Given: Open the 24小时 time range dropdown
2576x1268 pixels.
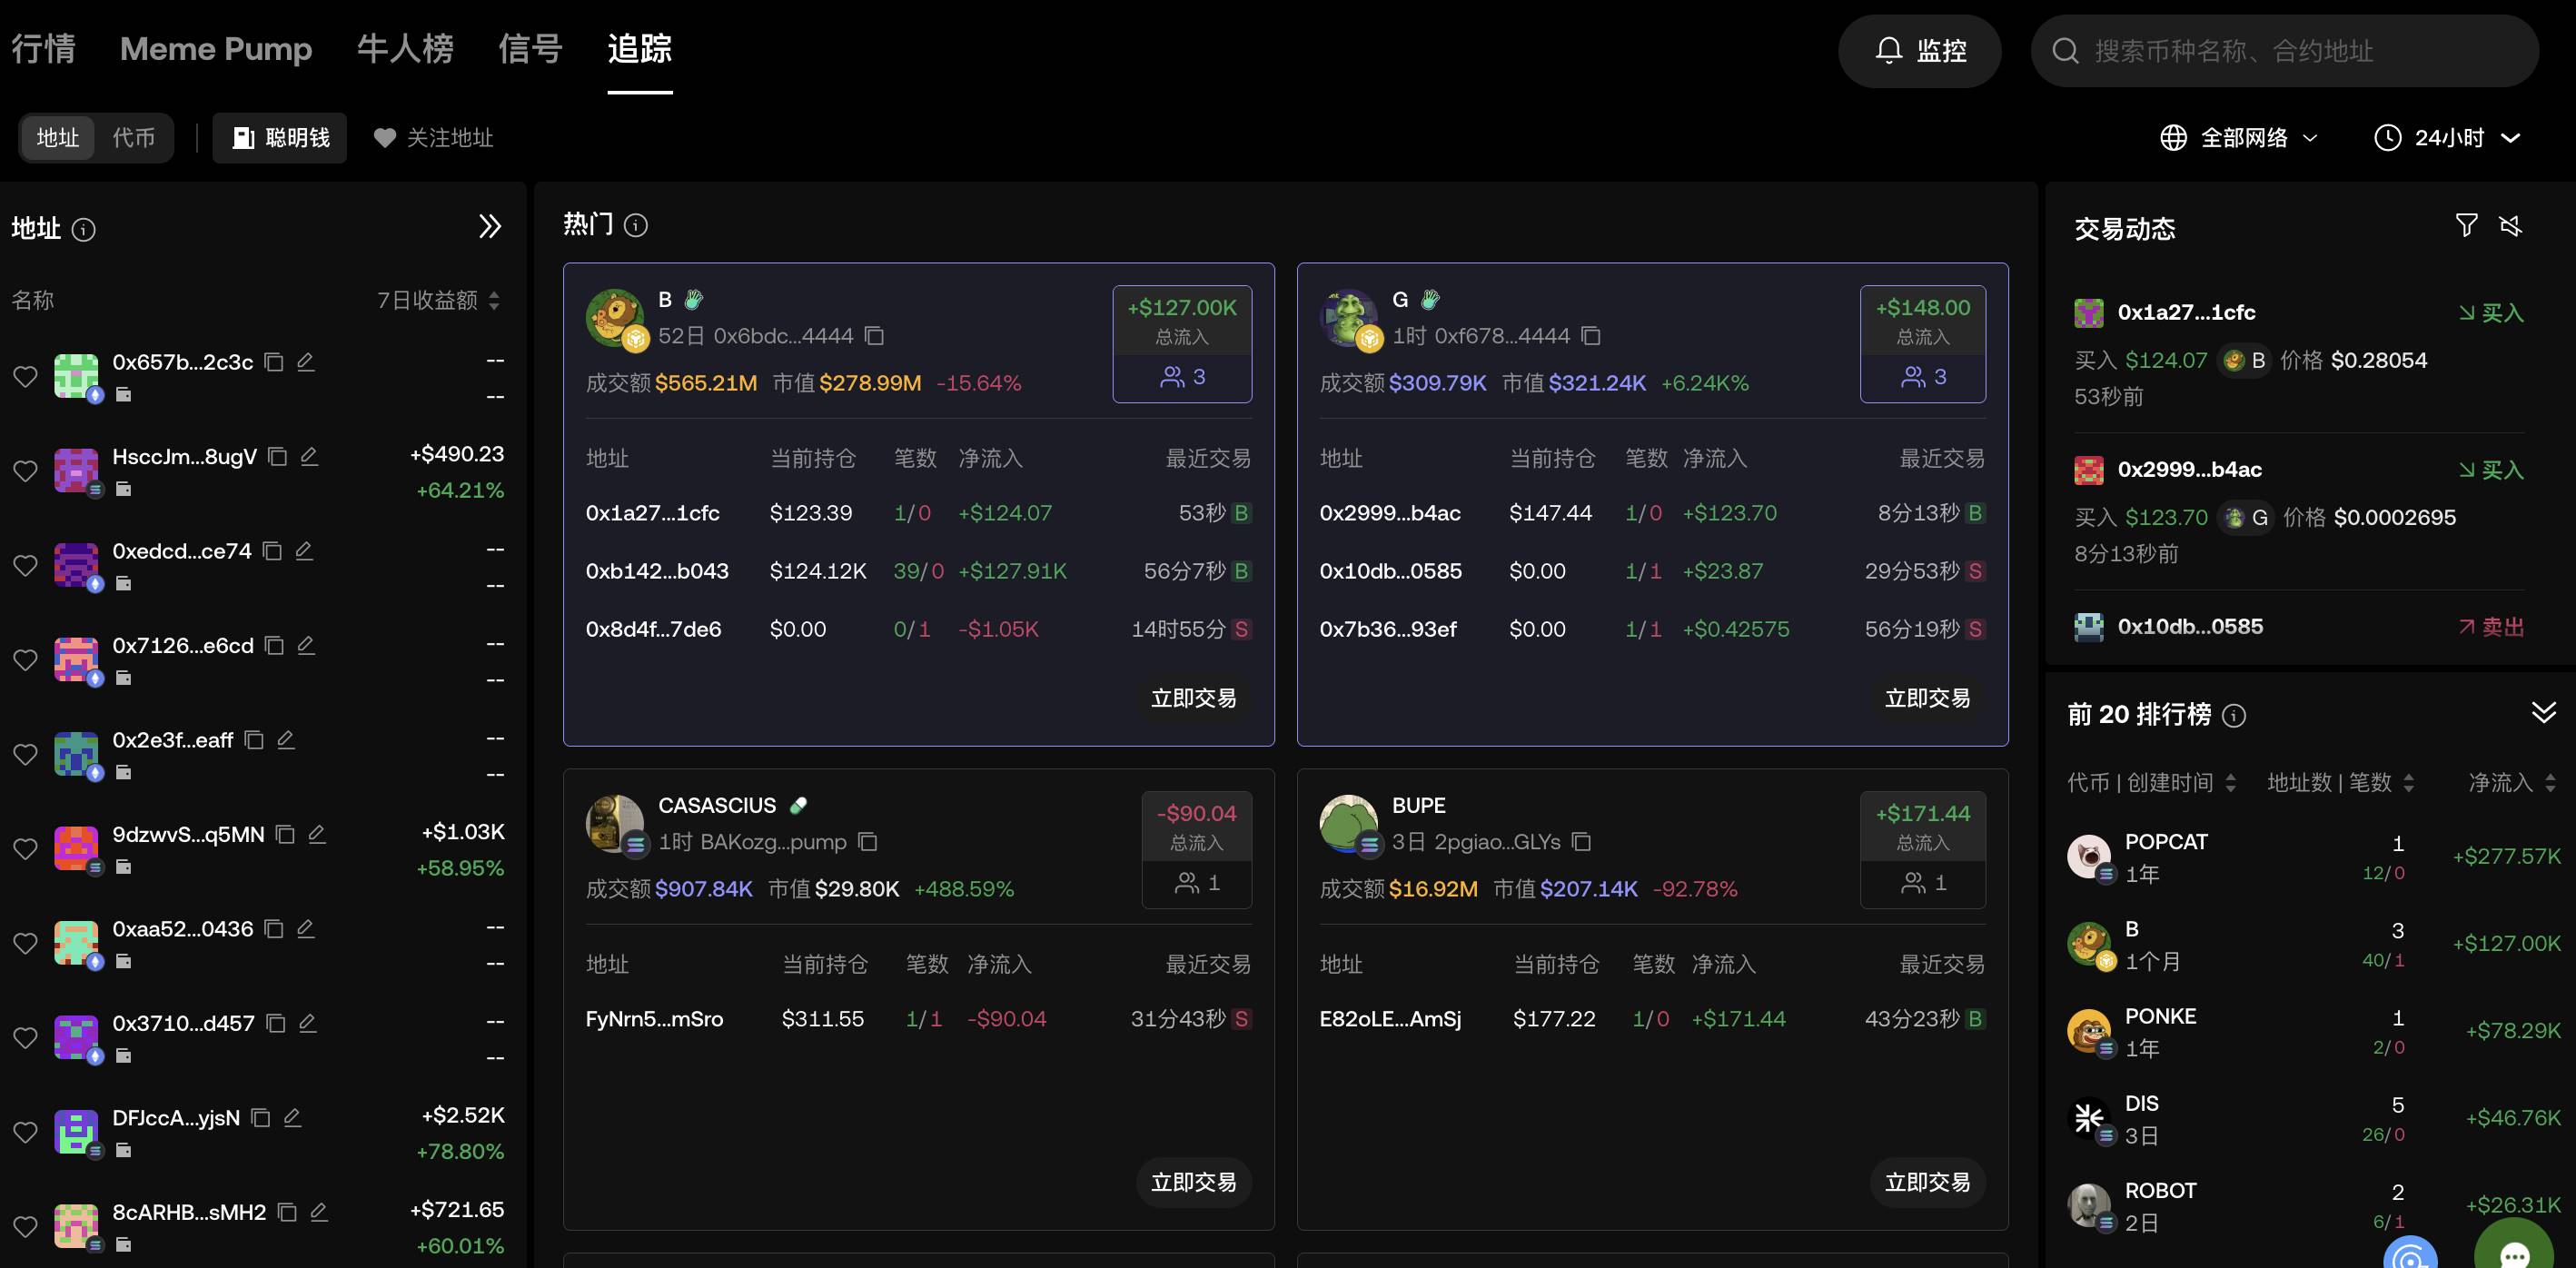Looking at the screenshot, I should click(2449, 137).
